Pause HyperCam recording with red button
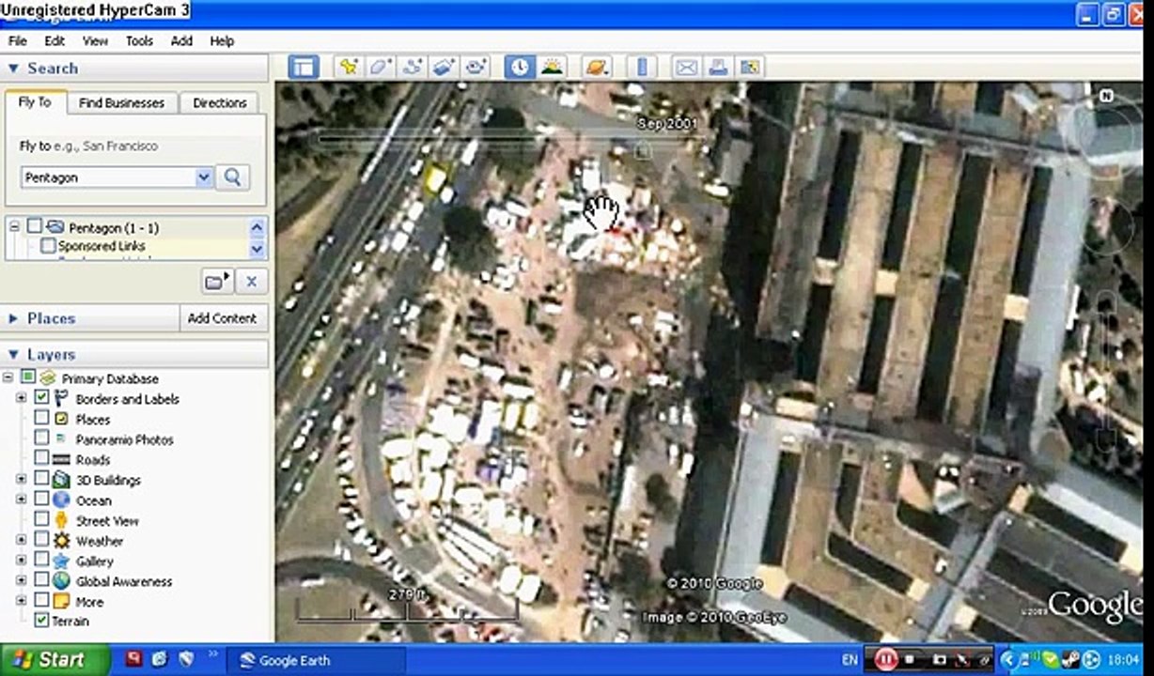Image resolution: width=1154 pixels, height=676 pixels. point(885,659)
